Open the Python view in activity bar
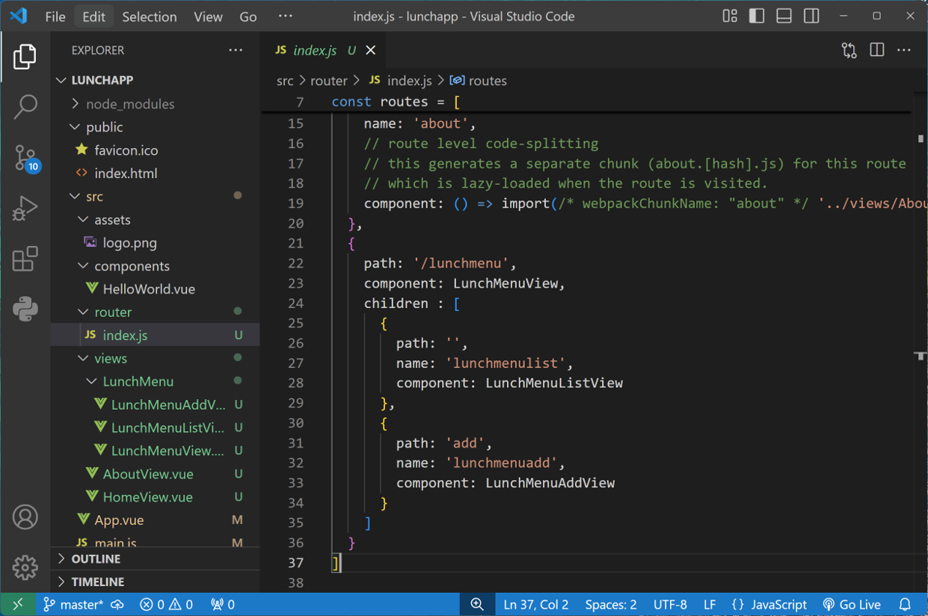Image resolution: width=928 pixels, height=616 pixels. pyautogui.click(x=25, y=309)
